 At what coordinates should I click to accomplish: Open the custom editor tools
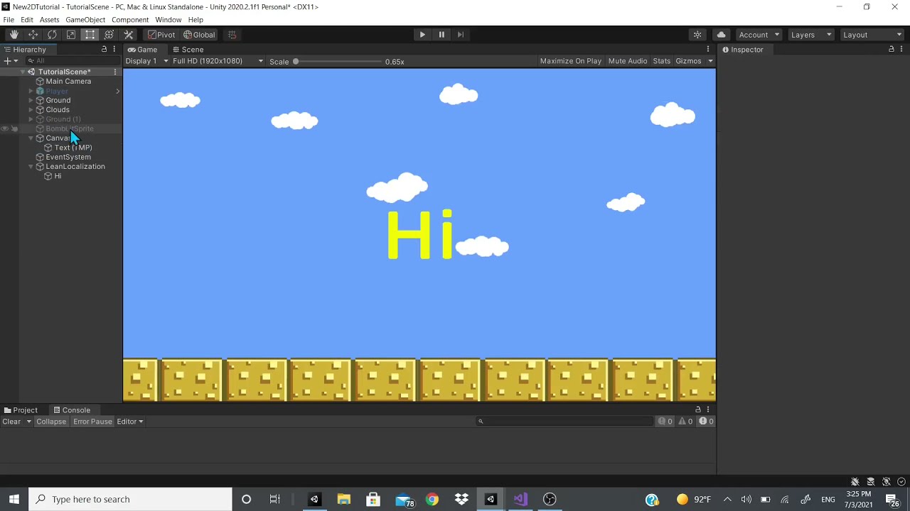coord(129,35)
